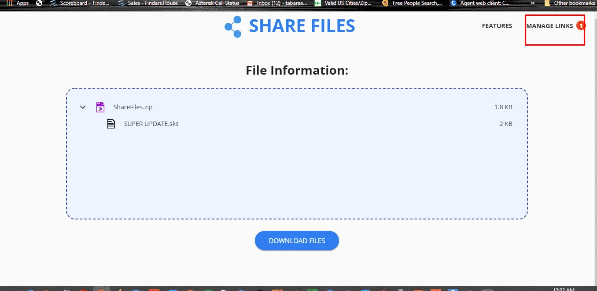
Task: Click the 2 KB size value
Action: coord(506,124)
